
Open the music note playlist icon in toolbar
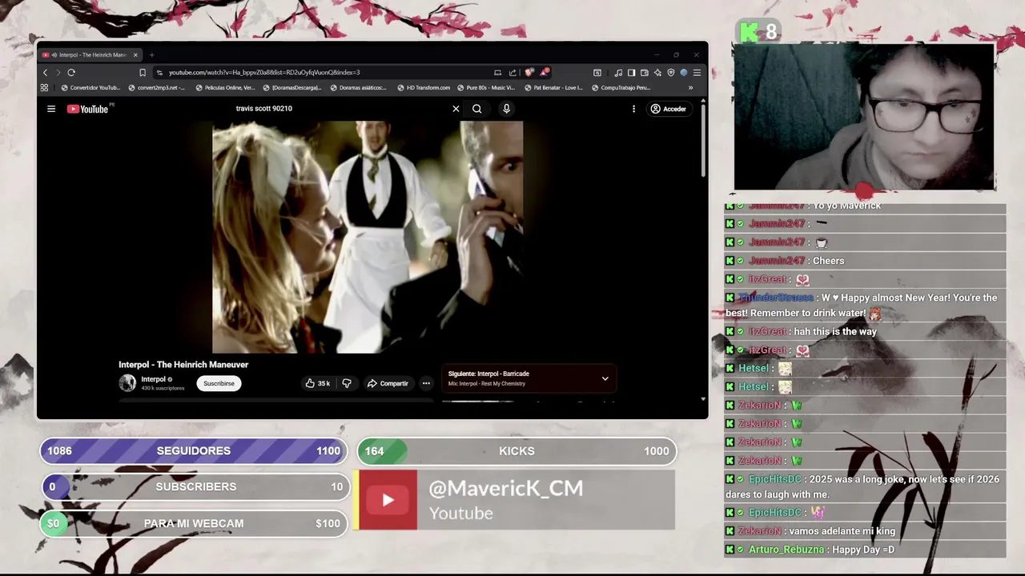[618, 73]
